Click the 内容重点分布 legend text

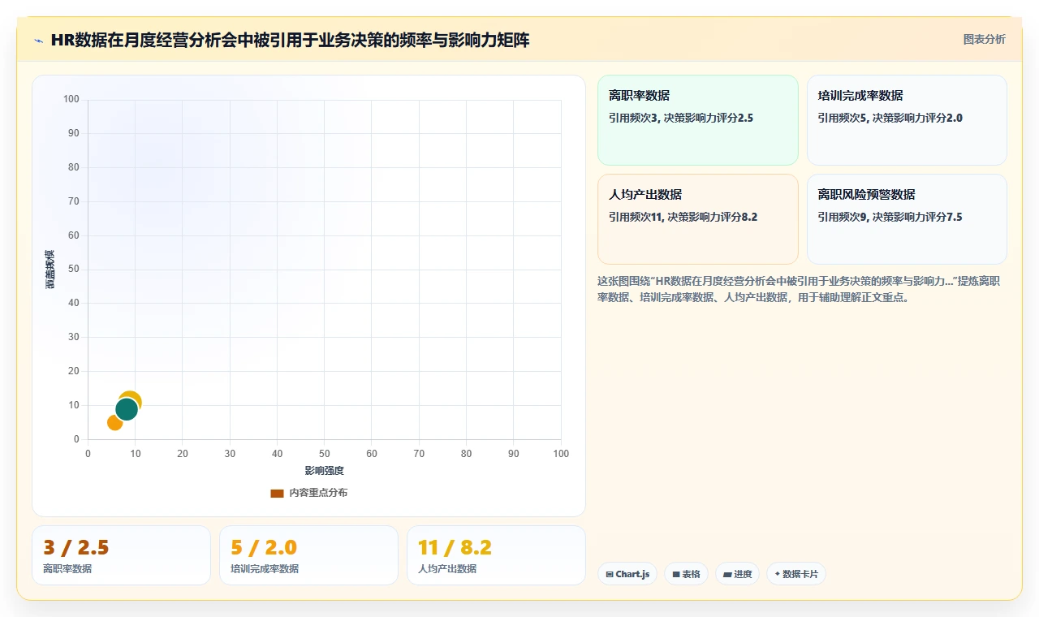click(x=318, y=493)
